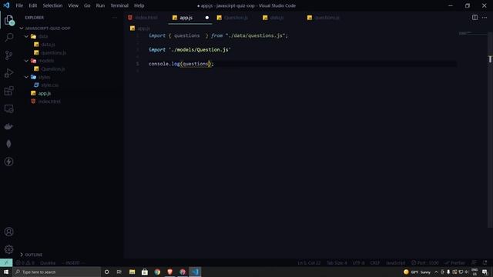Open File Explorer from the taskbar
Screen dimensions: 493x277
click(132, 272)
